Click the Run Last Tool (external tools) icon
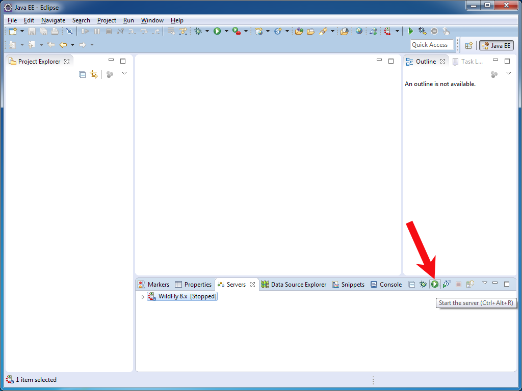The width and height of the screenshot is (522, 391). (237, 31)
